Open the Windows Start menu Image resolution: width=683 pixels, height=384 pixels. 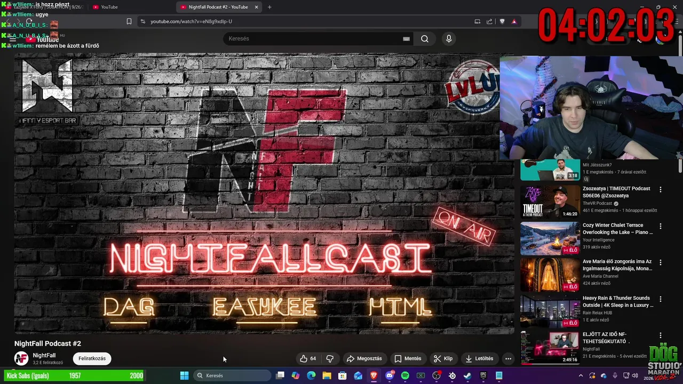pyautogui.click(x=185, y=375)
